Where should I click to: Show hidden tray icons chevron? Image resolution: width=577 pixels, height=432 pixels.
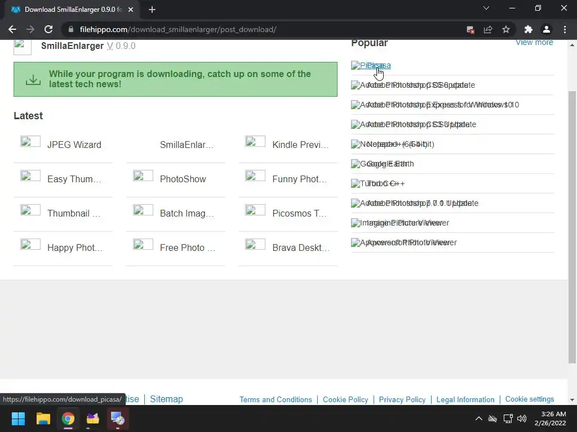coord(479,418)
